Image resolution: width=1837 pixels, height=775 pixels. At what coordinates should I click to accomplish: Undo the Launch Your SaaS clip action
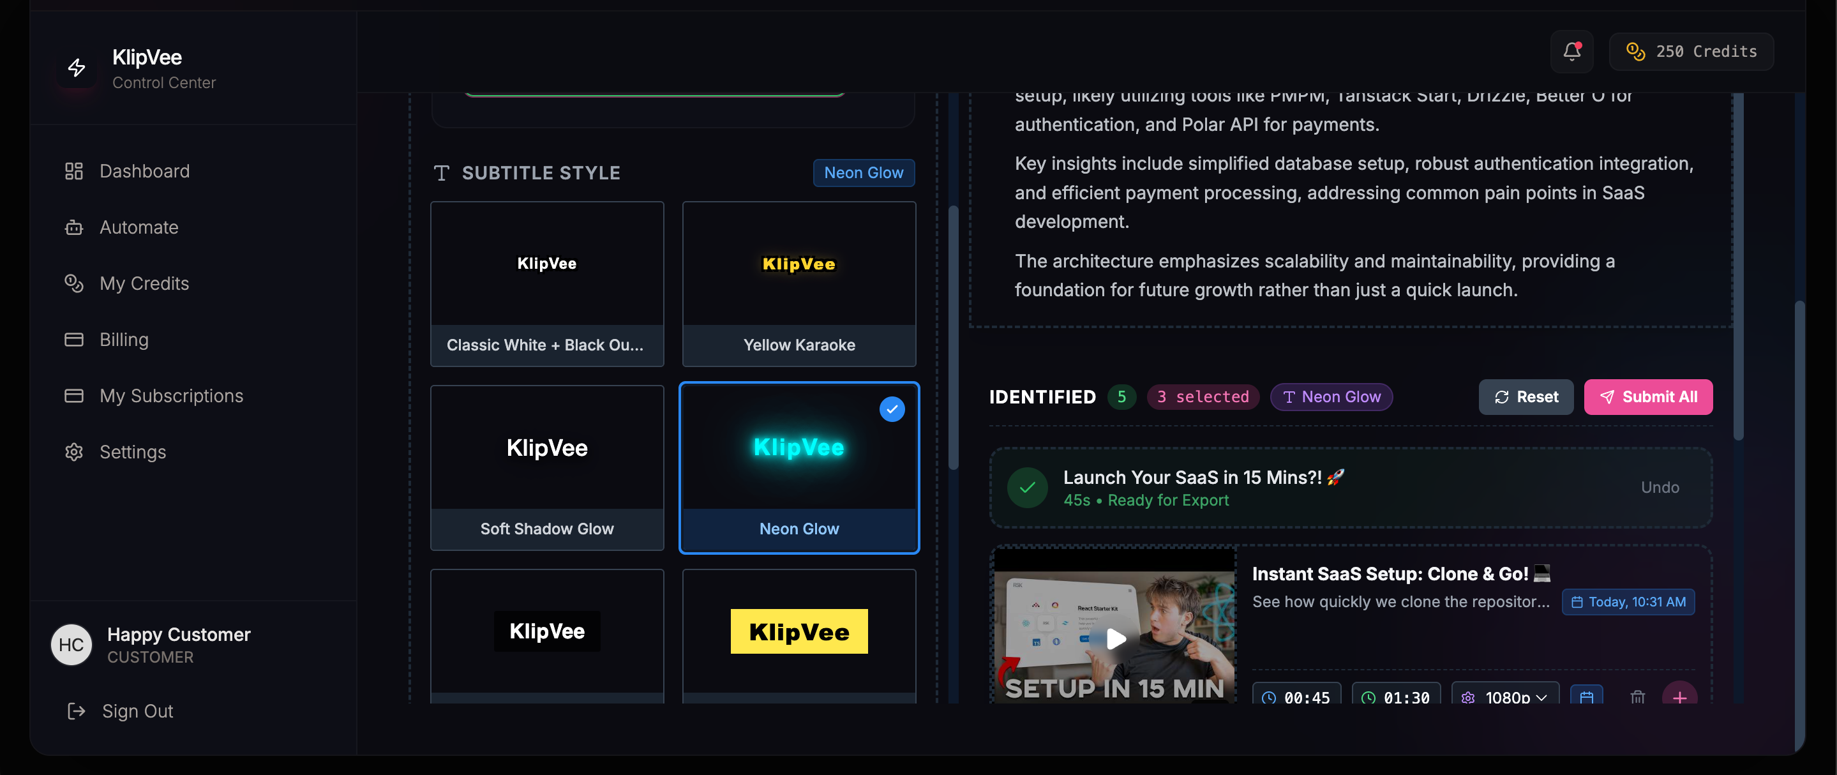(1660, 487)
